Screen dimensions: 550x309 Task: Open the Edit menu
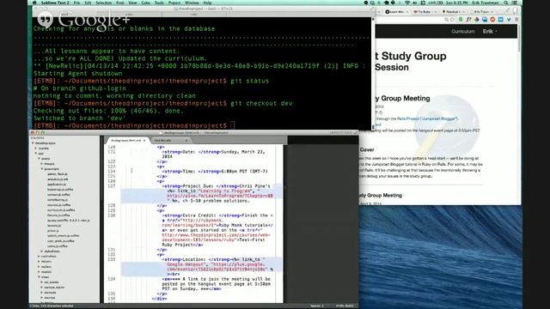point(88,3)
